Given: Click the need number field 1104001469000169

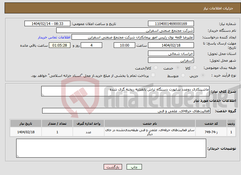Looking at the screenshot, I should [171, 23].
